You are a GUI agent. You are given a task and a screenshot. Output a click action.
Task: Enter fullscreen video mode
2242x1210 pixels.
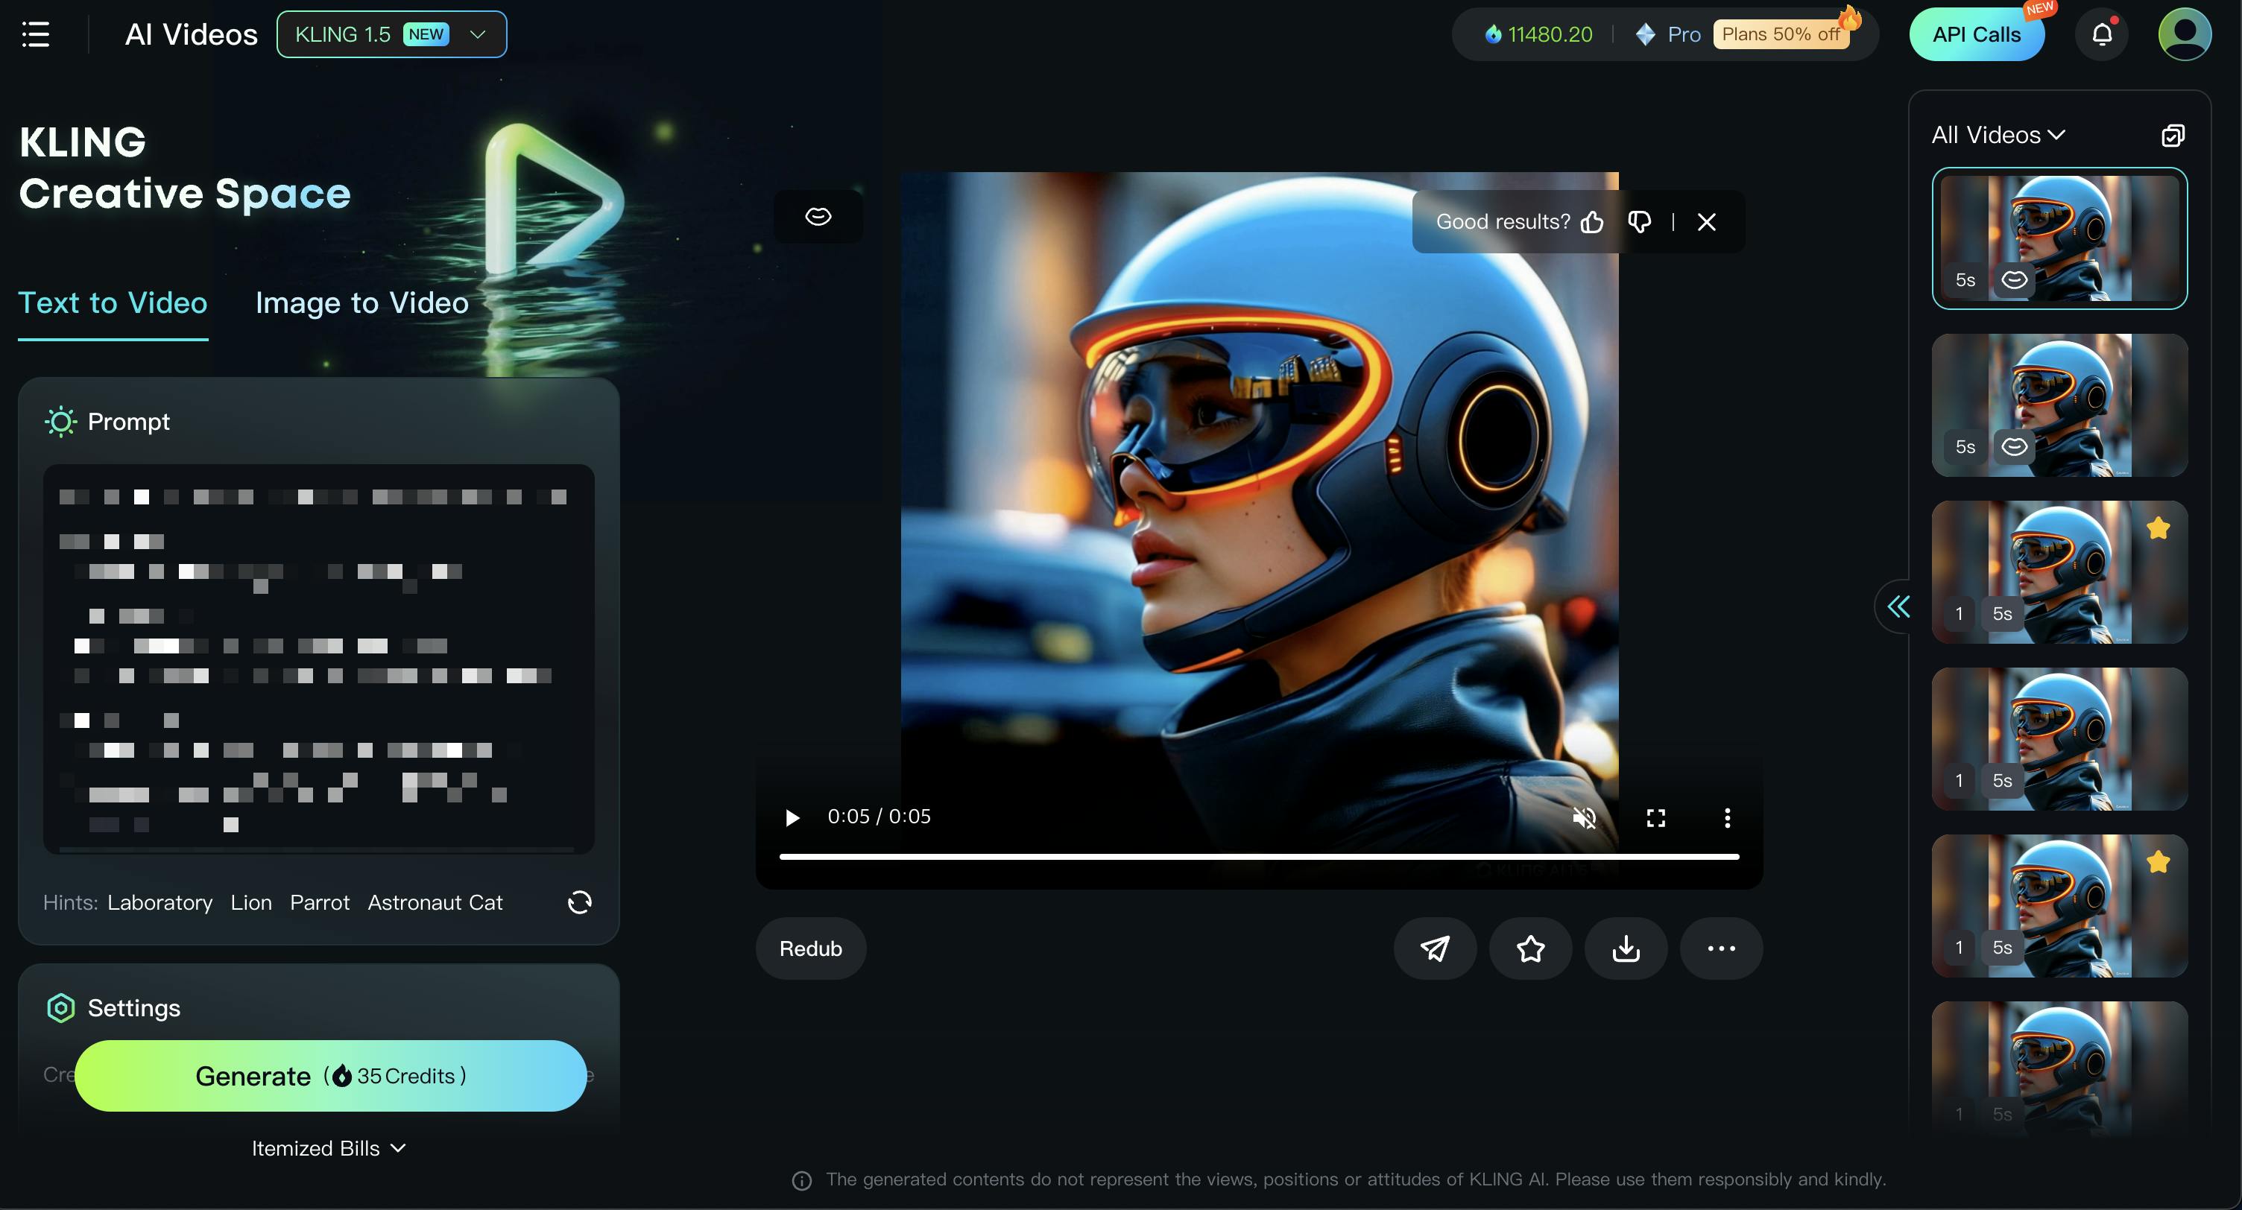click(1655, 817)
